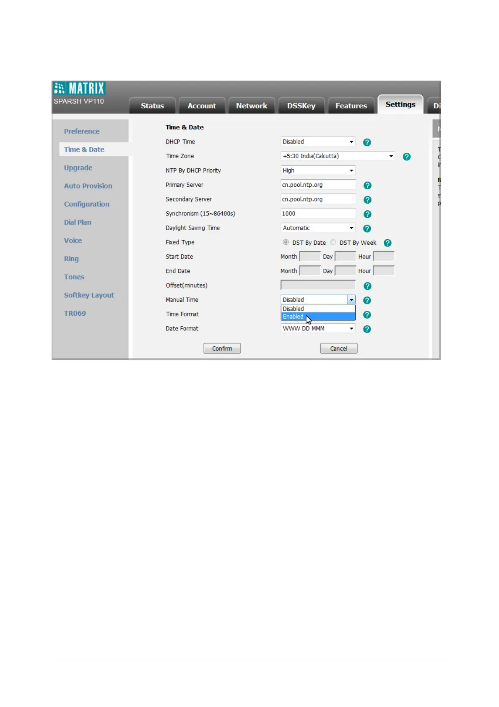This screenshot has height=707, width=499.
Task: Choose Enabled in Manual Time list
Action: click(318, 317)
